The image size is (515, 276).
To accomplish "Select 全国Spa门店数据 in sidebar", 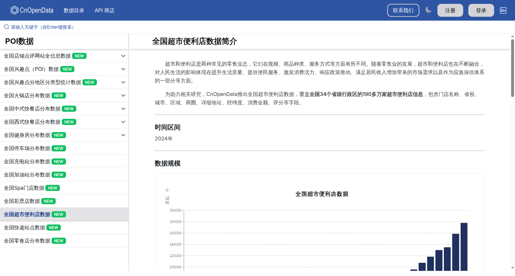I will click(64, 188).
